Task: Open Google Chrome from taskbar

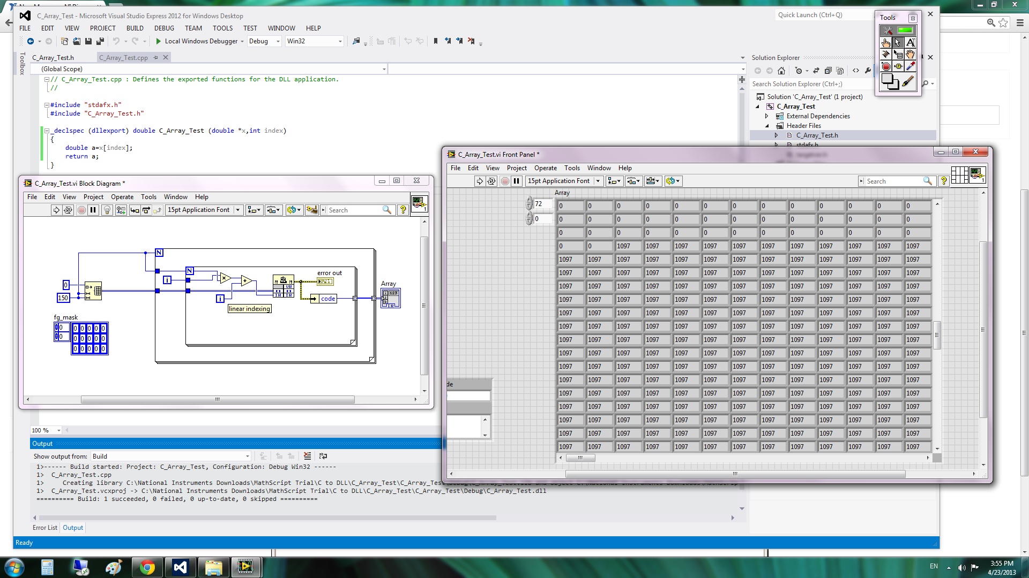Action: [x=147, y=567]
